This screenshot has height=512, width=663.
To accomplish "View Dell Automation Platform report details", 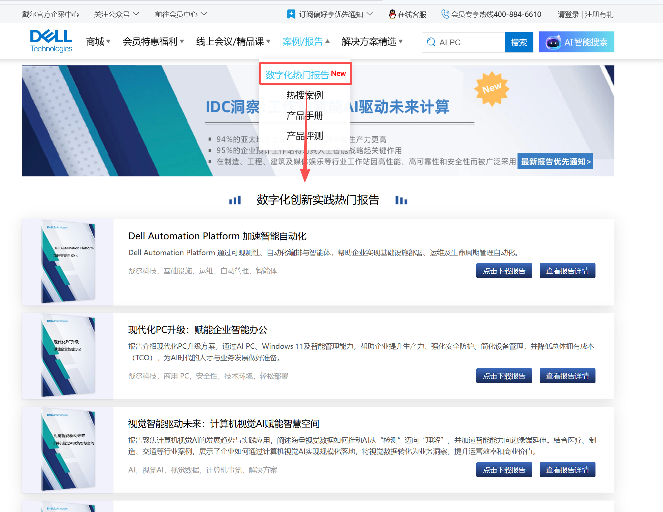I will (x=567, y=271).
